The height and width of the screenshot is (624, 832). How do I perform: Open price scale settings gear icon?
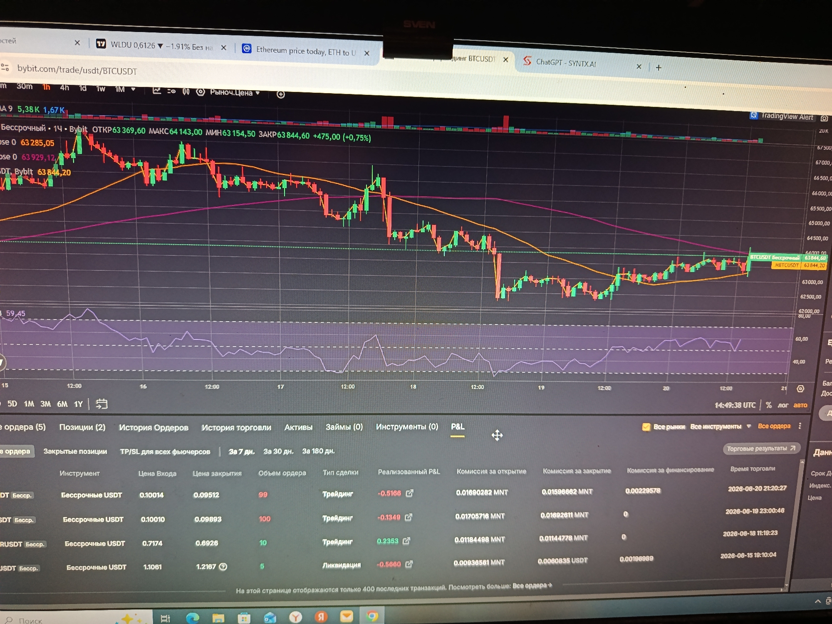point(800,389)
